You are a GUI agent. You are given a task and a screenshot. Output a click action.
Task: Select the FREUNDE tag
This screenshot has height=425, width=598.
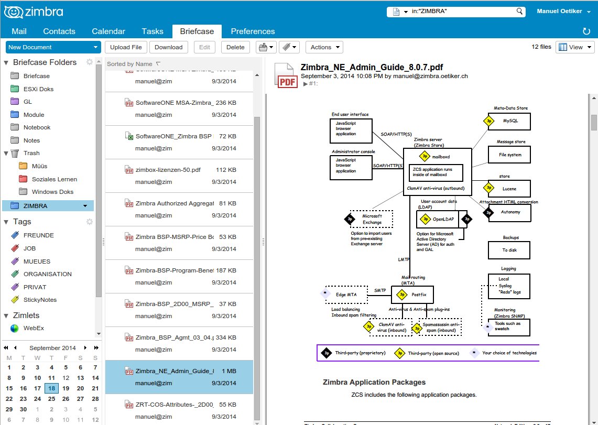coord(38,235)
